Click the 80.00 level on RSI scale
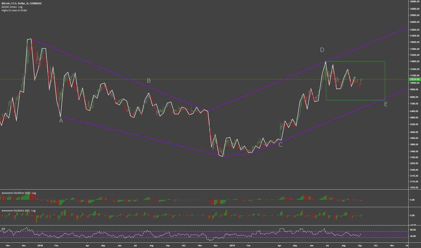This screenshot has height=248, width=421. coord(413,230)
